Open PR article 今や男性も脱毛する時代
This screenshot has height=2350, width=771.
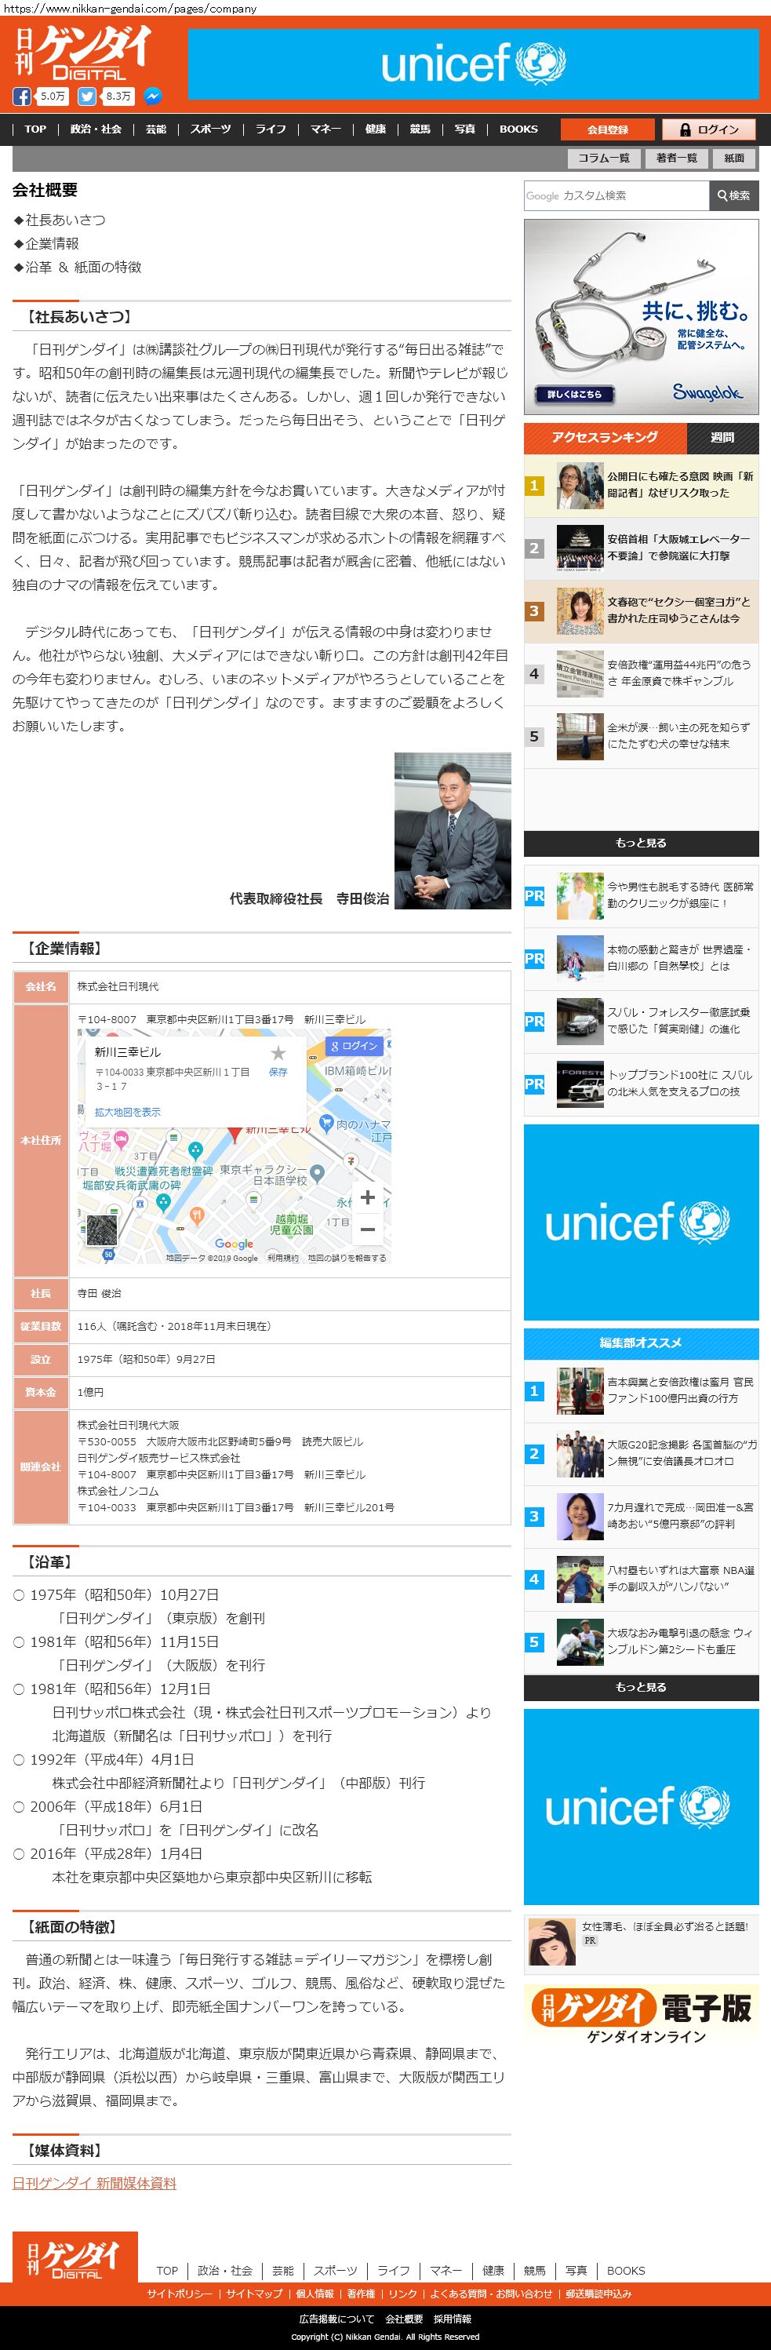[x=681, y=895]
